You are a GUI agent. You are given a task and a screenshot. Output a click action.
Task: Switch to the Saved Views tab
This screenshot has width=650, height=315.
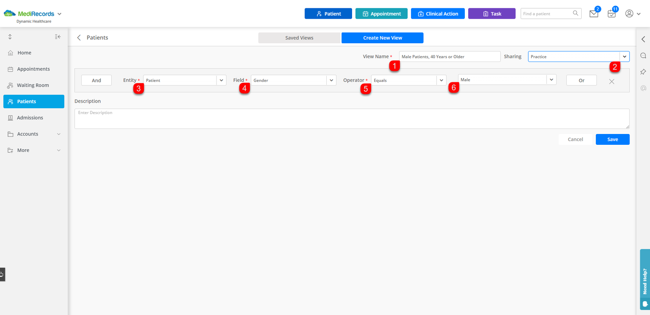tap(299, 38)
